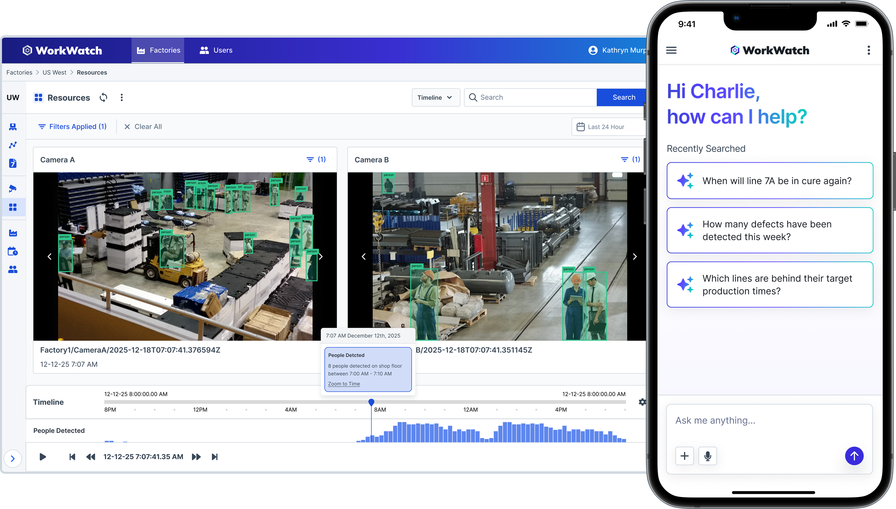
Task: Click the timeline scrubber track near 12AM
Action: pyautogui.click(x=470, y=402)
